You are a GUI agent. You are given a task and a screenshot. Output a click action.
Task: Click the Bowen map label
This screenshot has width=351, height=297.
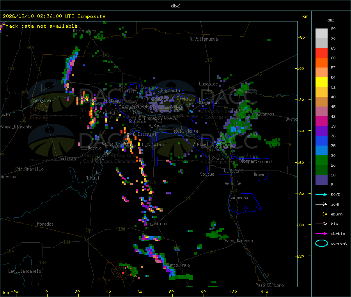(260, 174)
